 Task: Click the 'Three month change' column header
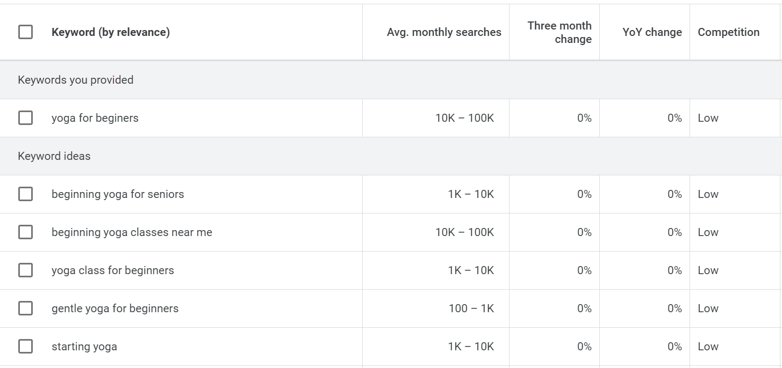[x=559, y=32]
